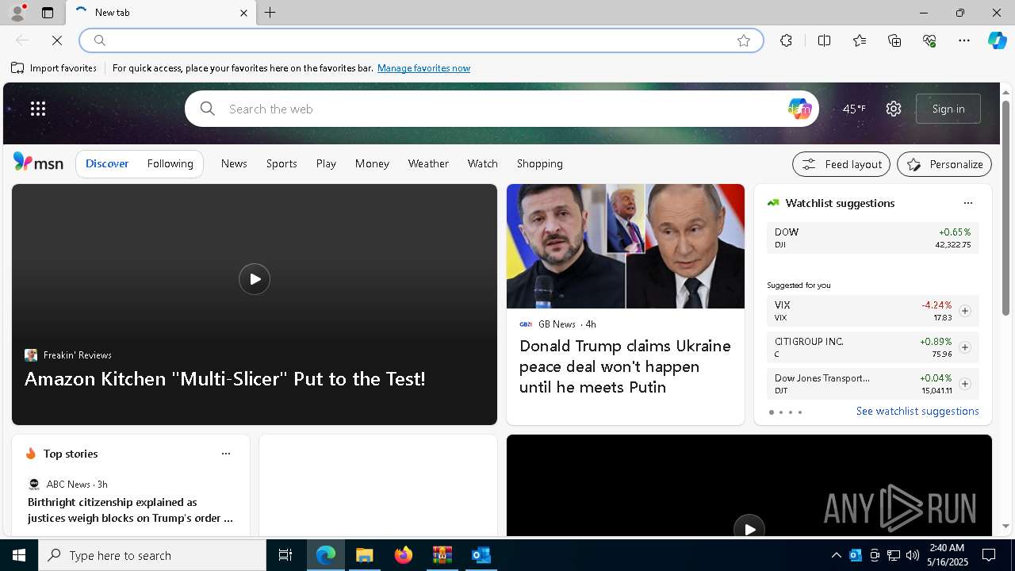The width and height of the screenshot is (1015, 571).
Task: Open Feed layout options
Action: [841, 164]
